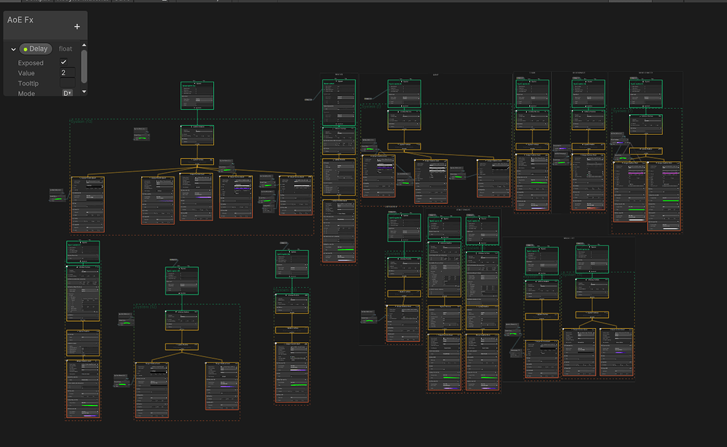Focus the empty Tooltip field
The height and width of the screenshot is (447, 727).
point(68,83)
